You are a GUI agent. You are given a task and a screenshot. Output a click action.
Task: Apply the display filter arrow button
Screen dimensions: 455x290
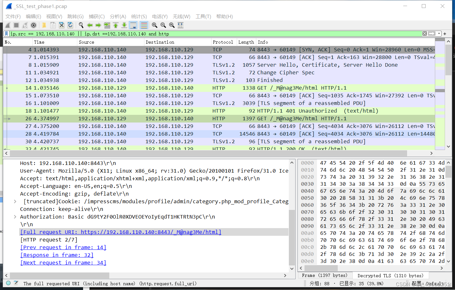pos(432,33)
